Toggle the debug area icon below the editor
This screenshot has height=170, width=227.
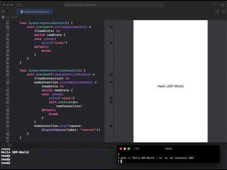pyautogui.click(x=3, y=145)
